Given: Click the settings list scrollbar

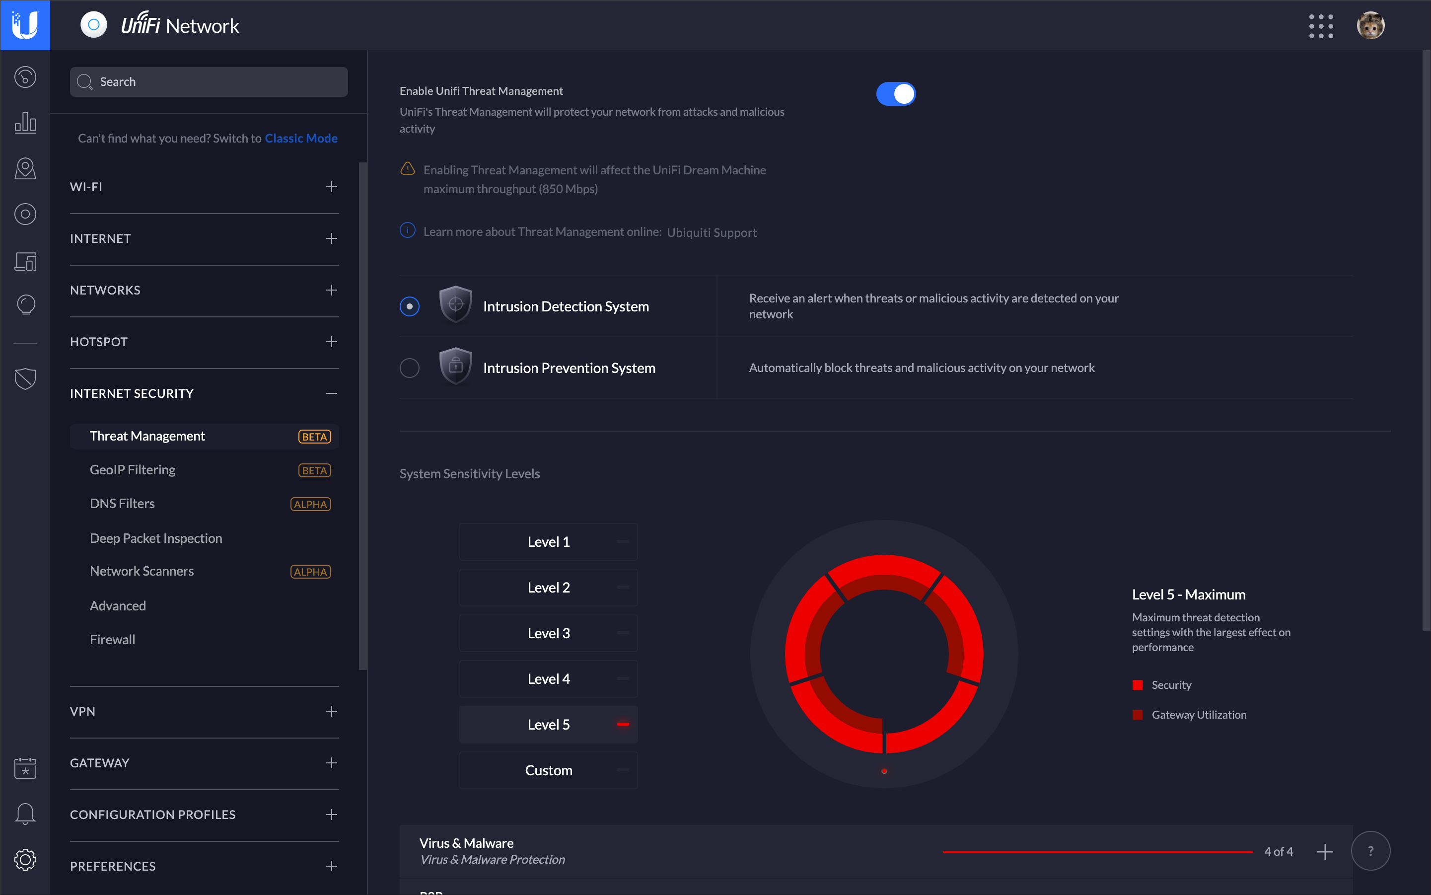Looking at the screenshot, I should pos(363,416).
